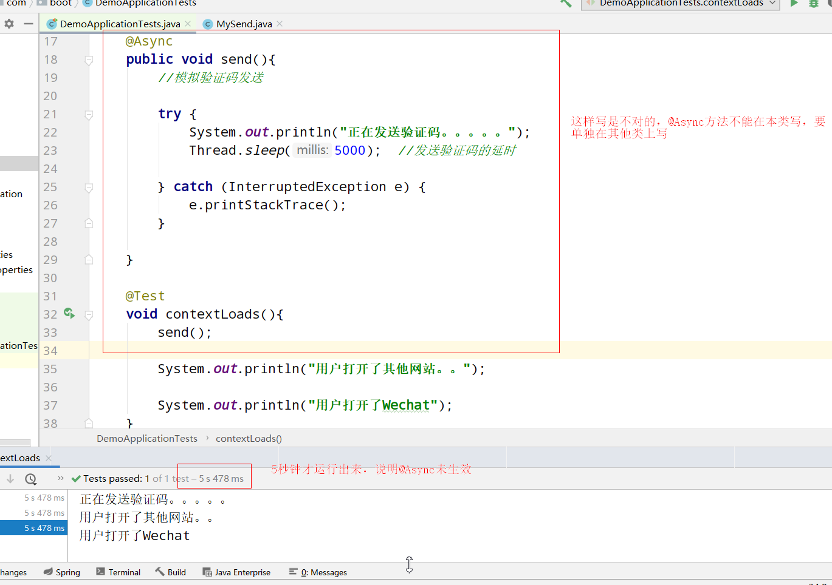Open test history with the clock icon
This screenshot has height=585, width=832.
(30, 479)
